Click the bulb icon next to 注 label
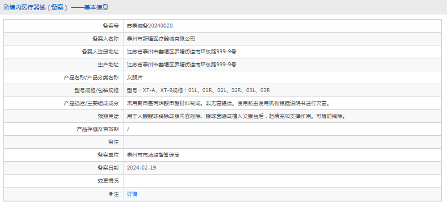 point(110,194)
